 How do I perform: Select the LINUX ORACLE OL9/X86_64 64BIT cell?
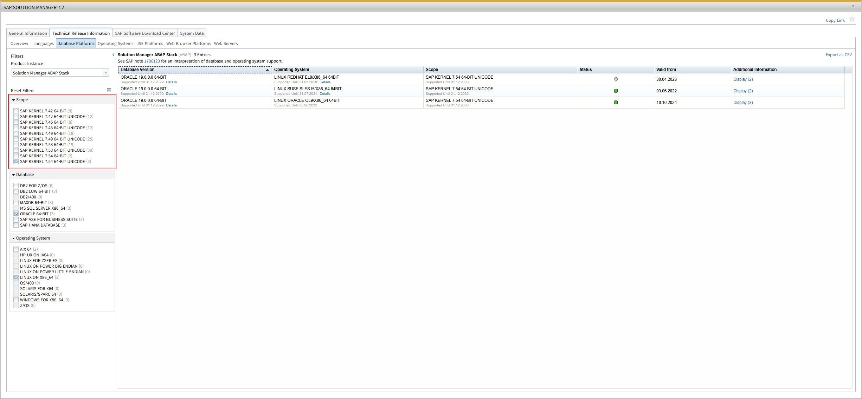[347, 103]
